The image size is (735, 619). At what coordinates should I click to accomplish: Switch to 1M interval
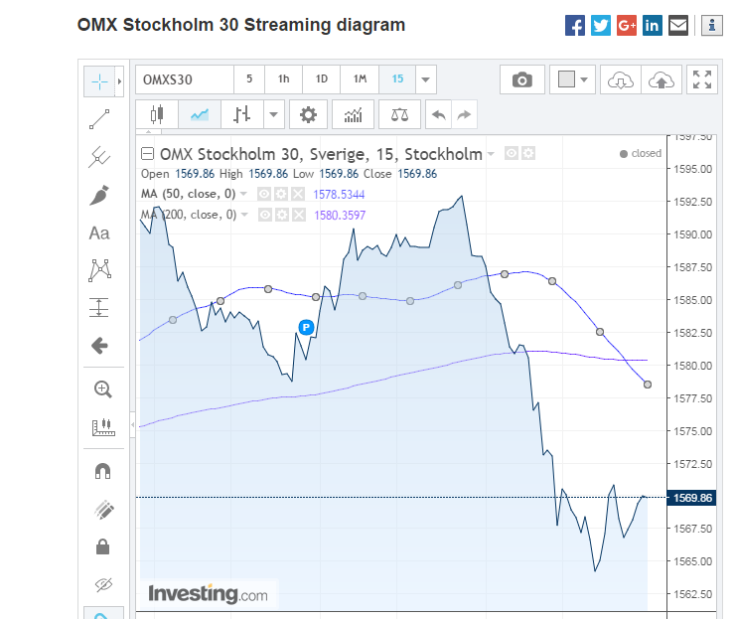click(360, 79)
